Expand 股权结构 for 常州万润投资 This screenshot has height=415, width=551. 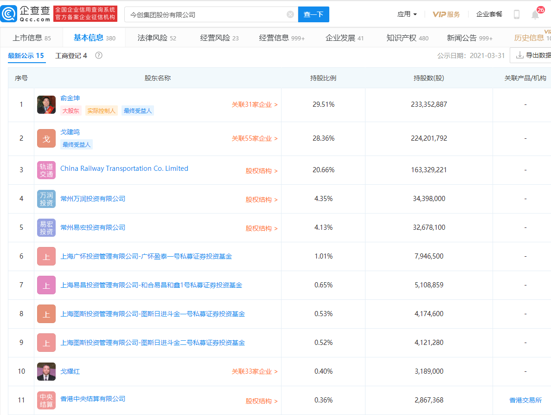pos(262,200)
